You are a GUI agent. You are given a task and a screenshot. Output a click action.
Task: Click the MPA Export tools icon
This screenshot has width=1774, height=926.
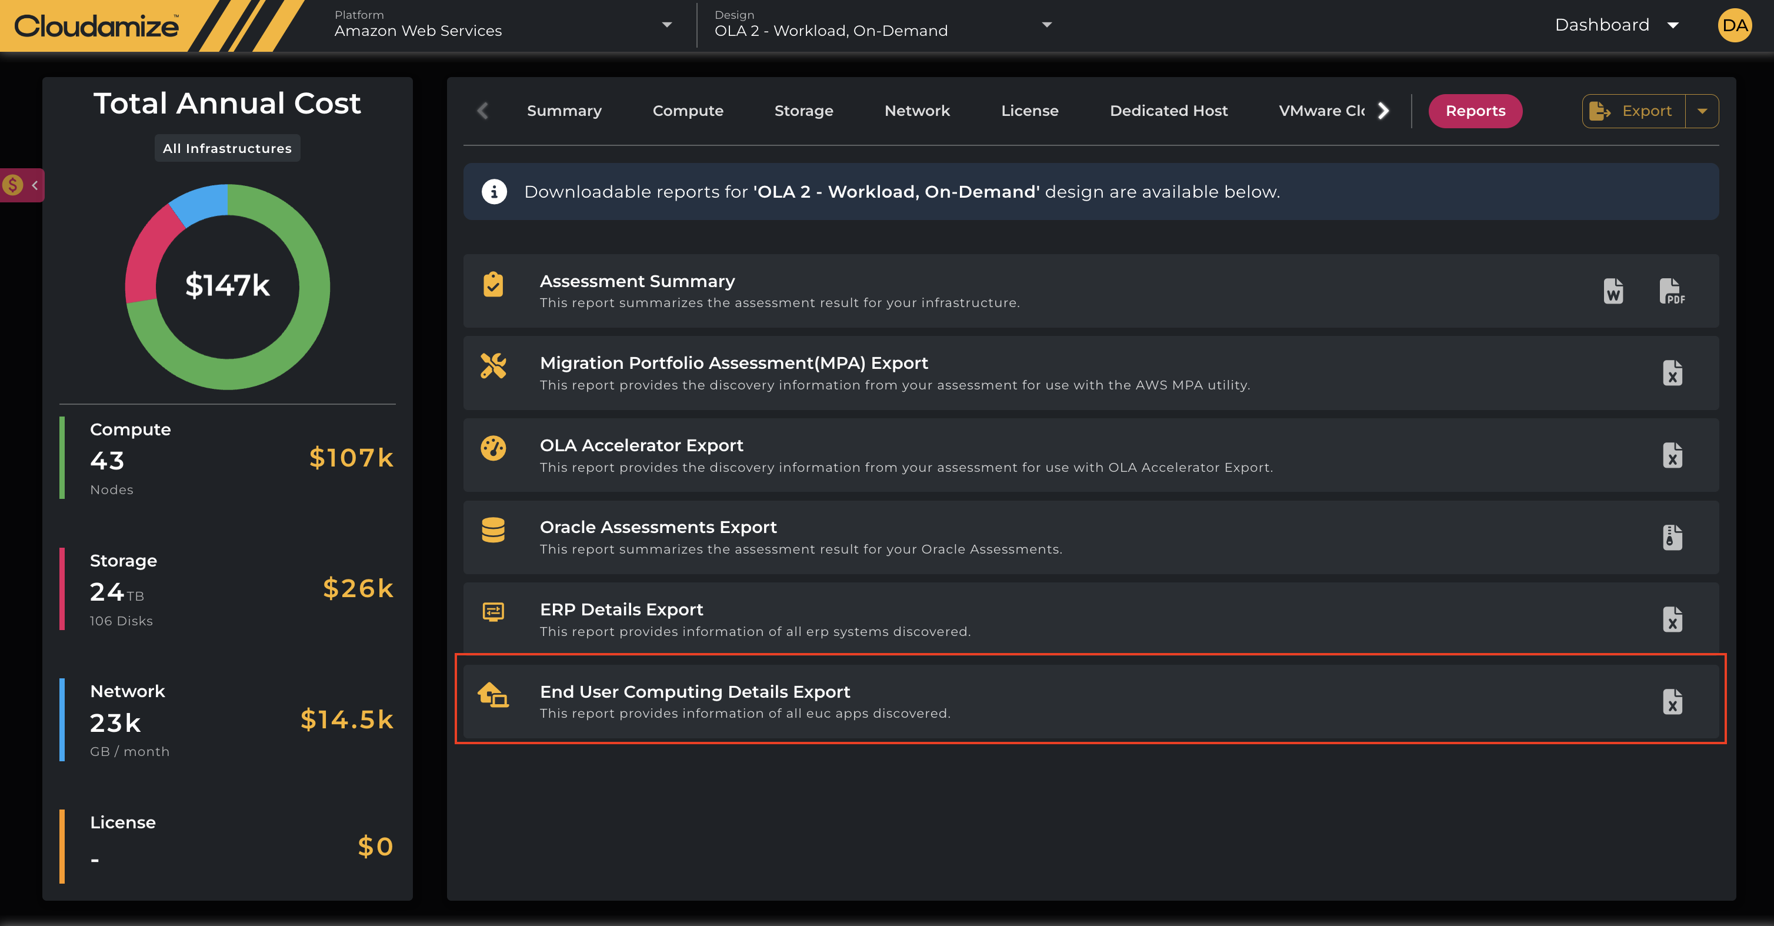click(x=493, y=366)
